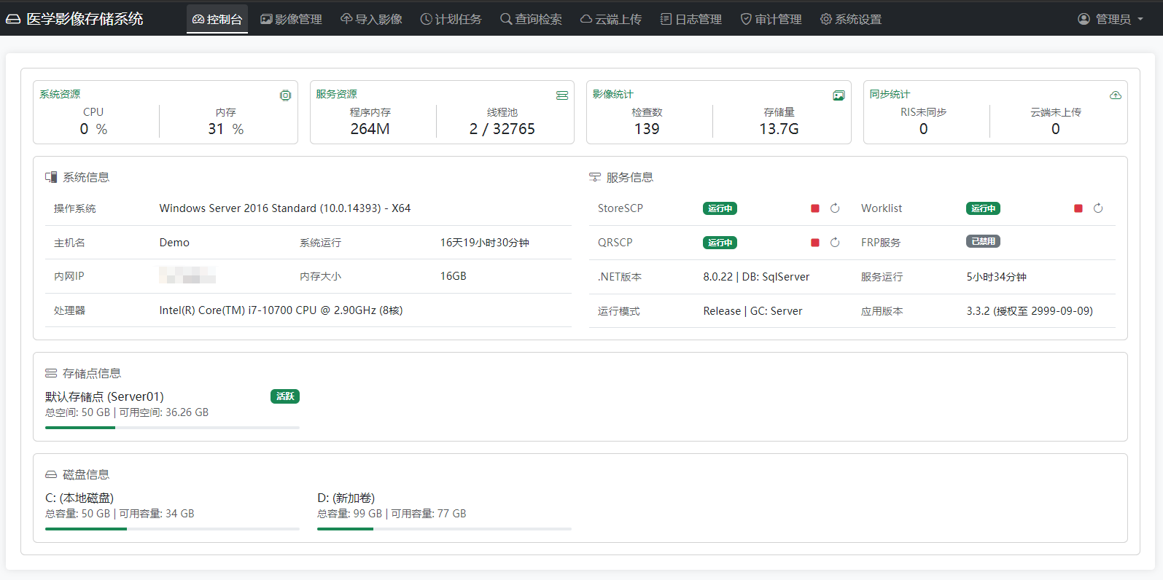Restart the StoreSCP service
This screenshot has width=1163, height=580.
point(835,208)
